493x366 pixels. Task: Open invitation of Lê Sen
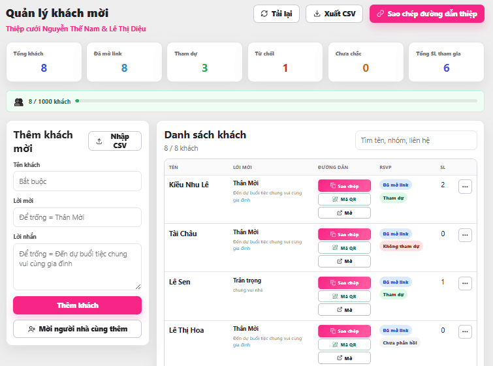[344, 310]
